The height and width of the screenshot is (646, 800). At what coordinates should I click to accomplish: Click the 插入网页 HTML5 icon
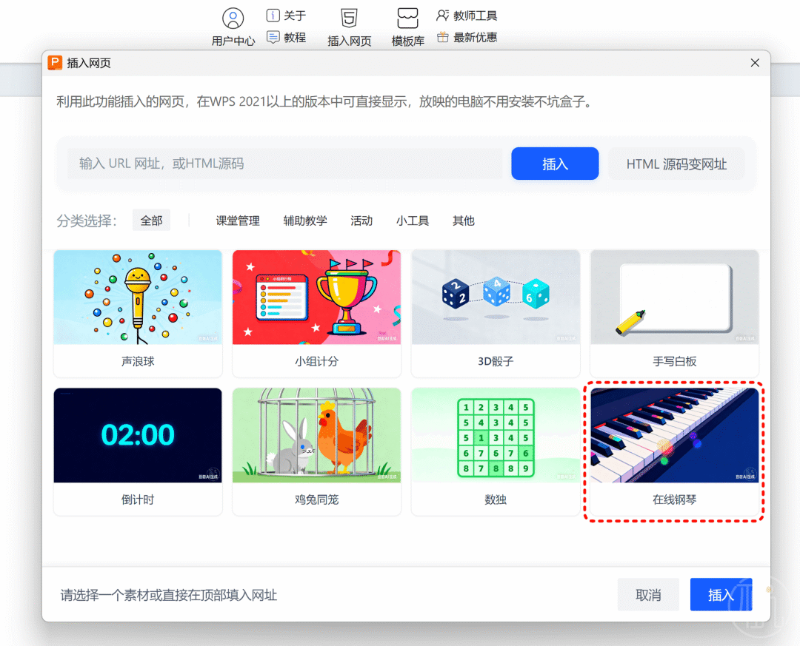(349, 18)
